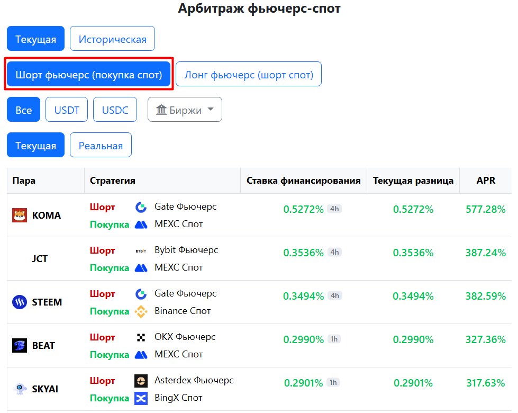The image size is (518, 413).
Task: Click the 327.36% APR value
Action: pyautogui.click(x=486, y=339)
